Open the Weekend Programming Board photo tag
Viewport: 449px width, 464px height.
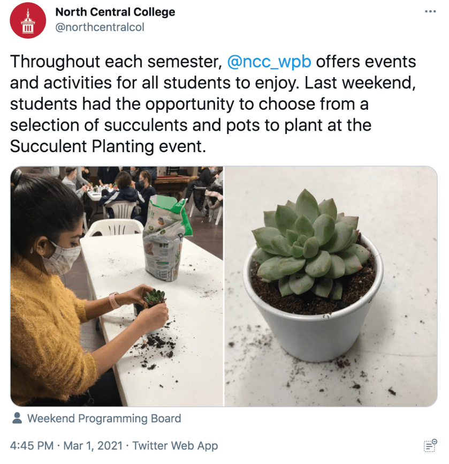(x=104, y=418)
